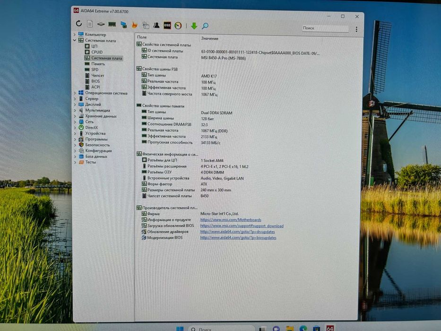Click the Refresh arrow in the toolbar
The width and height of the screenshot is (441, 331).
[79, 23]
